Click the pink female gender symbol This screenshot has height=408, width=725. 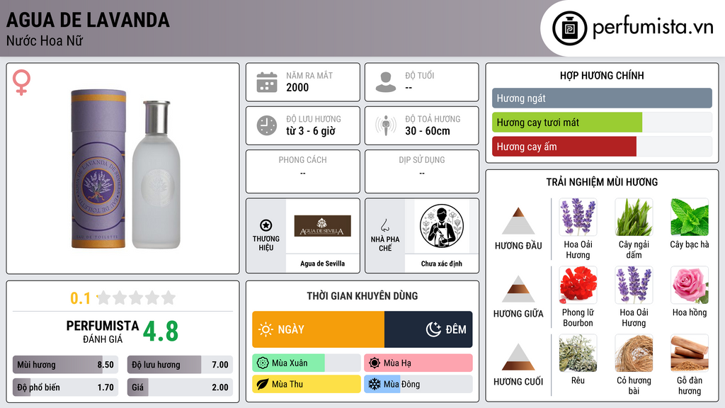click(x=21, y=82)
